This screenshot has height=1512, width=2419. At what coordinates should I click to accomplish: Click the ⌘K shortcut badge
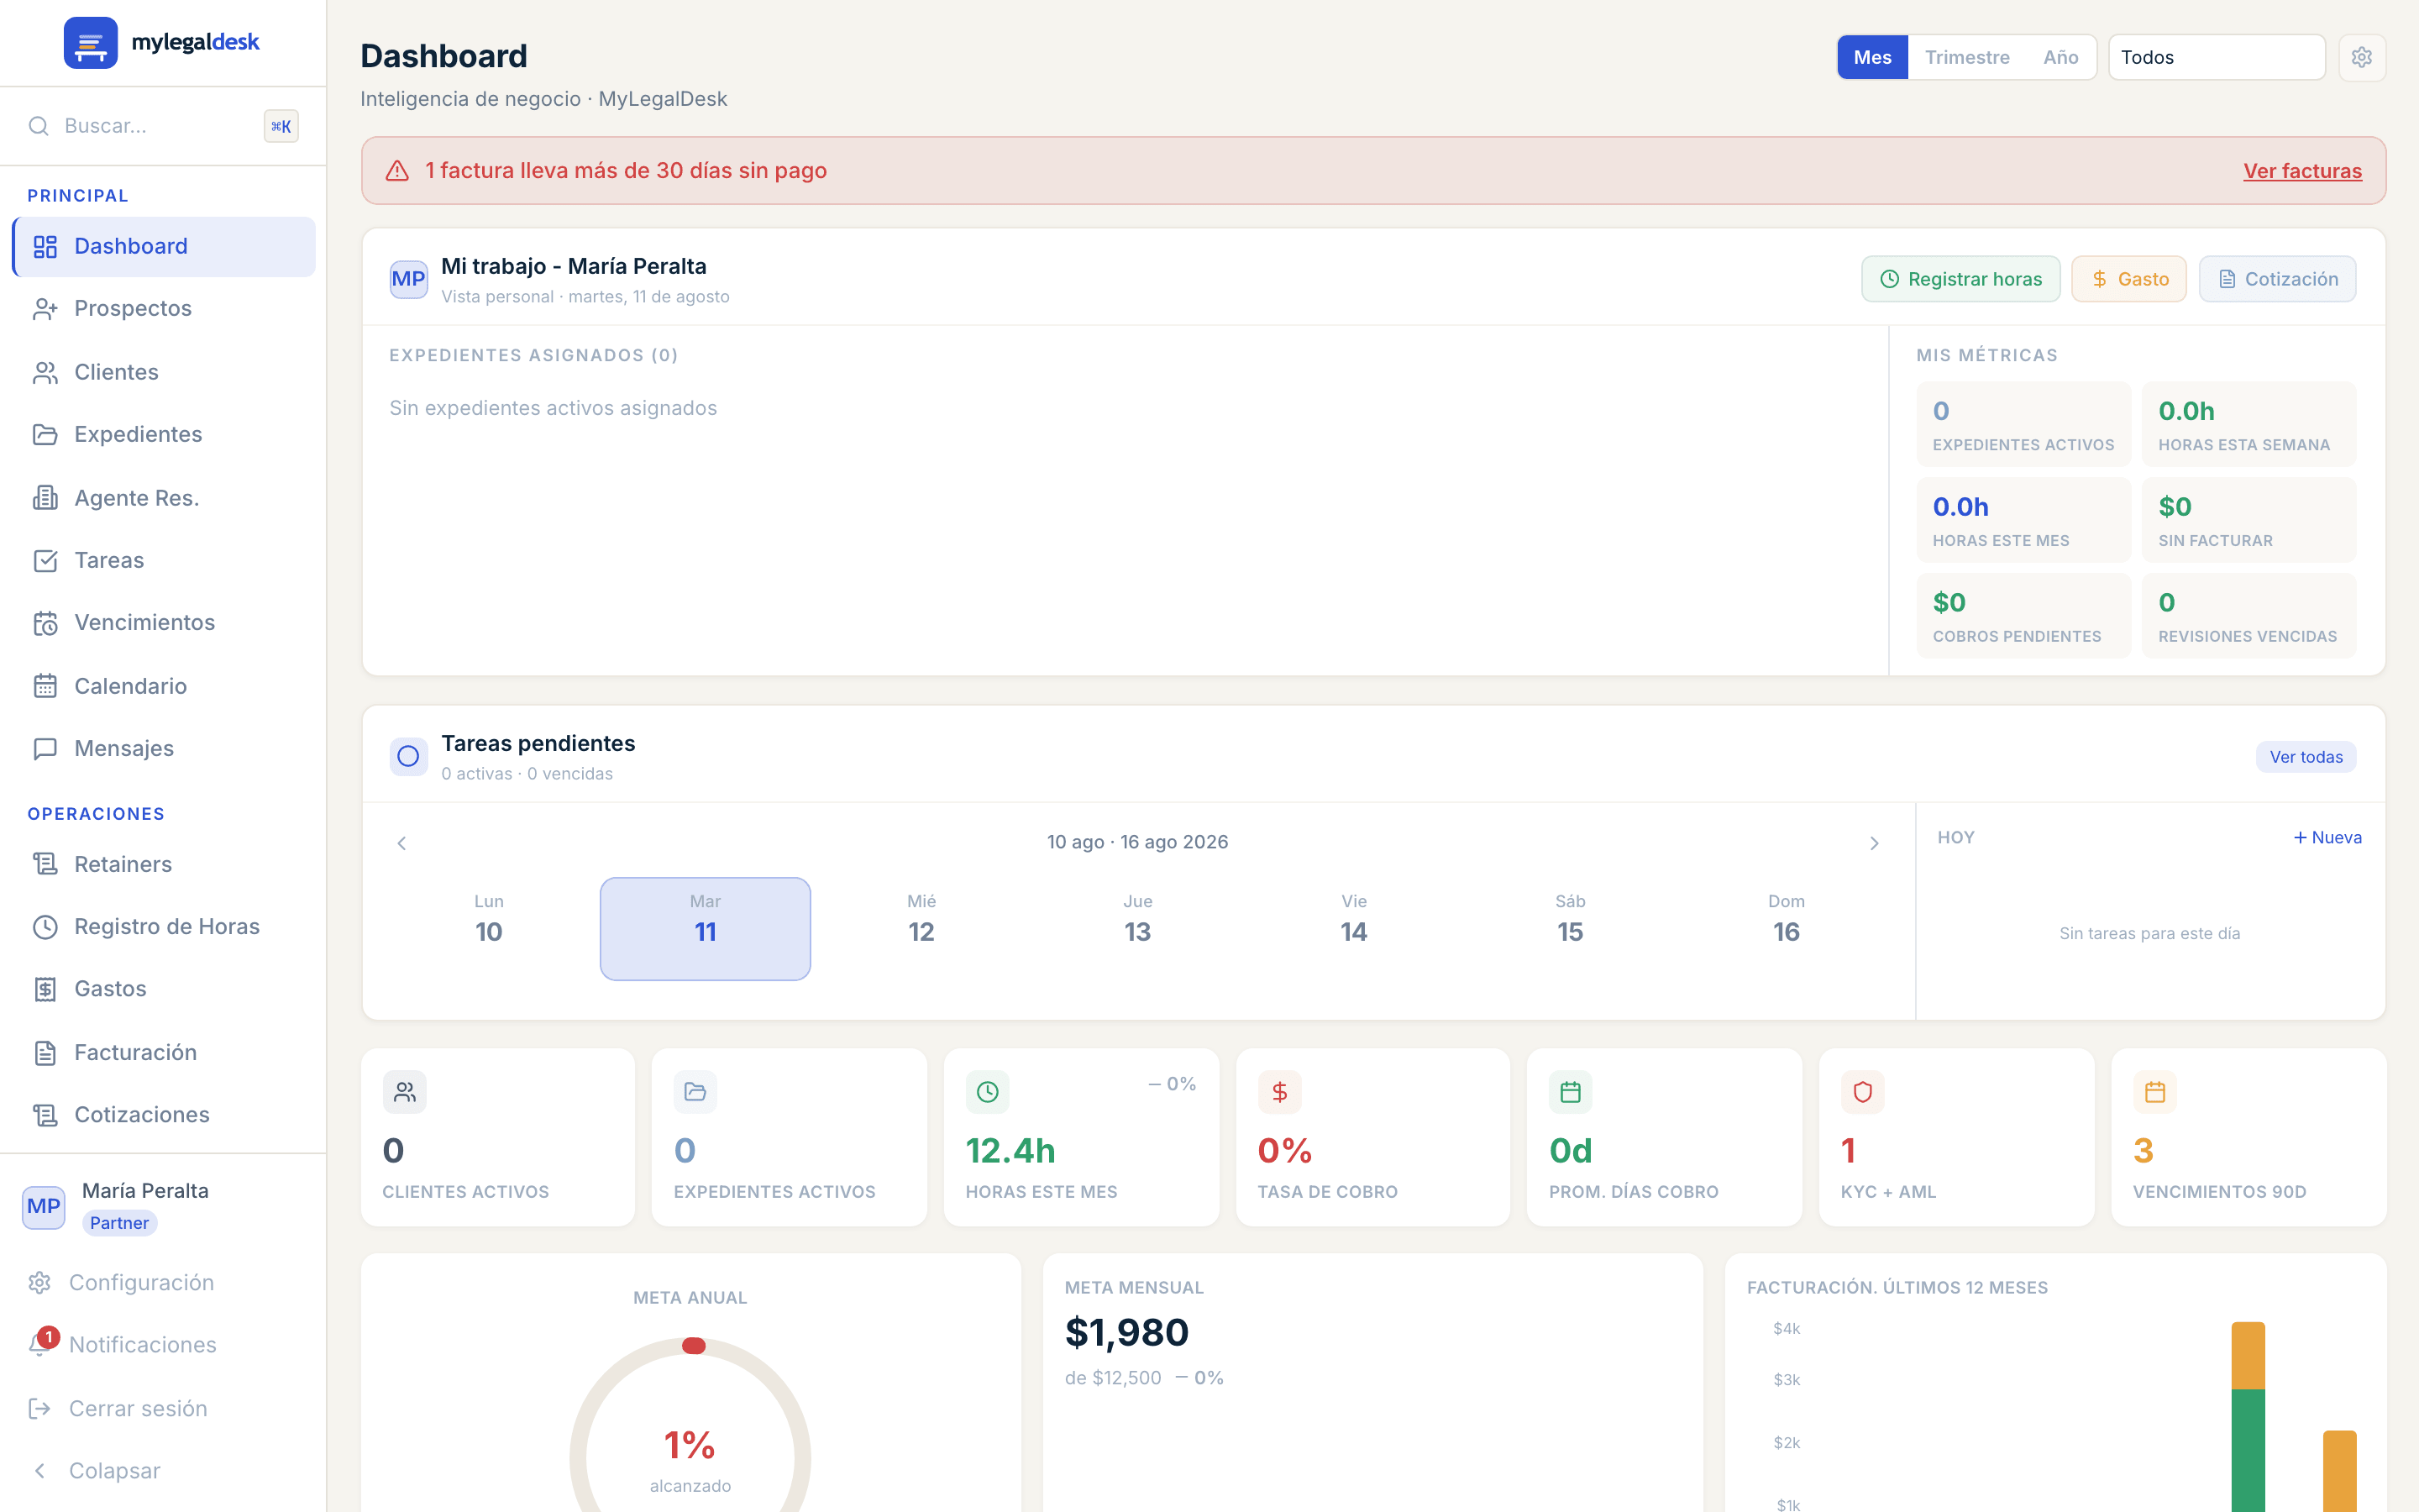click(281, 126)
